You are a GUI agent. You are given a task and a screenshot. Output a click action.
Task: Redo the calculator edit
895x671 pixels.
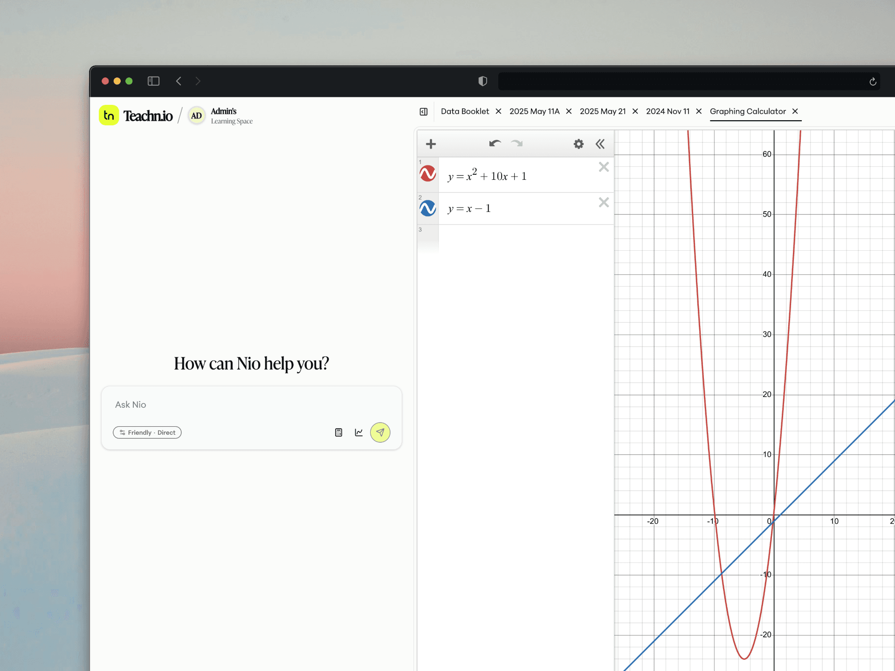[517, 144]
